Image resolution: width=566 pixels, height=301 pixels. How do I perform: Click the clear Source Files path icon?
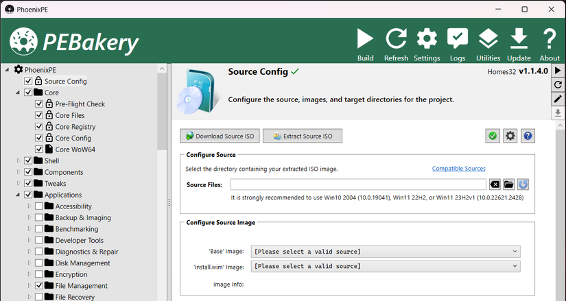(494, 184)
